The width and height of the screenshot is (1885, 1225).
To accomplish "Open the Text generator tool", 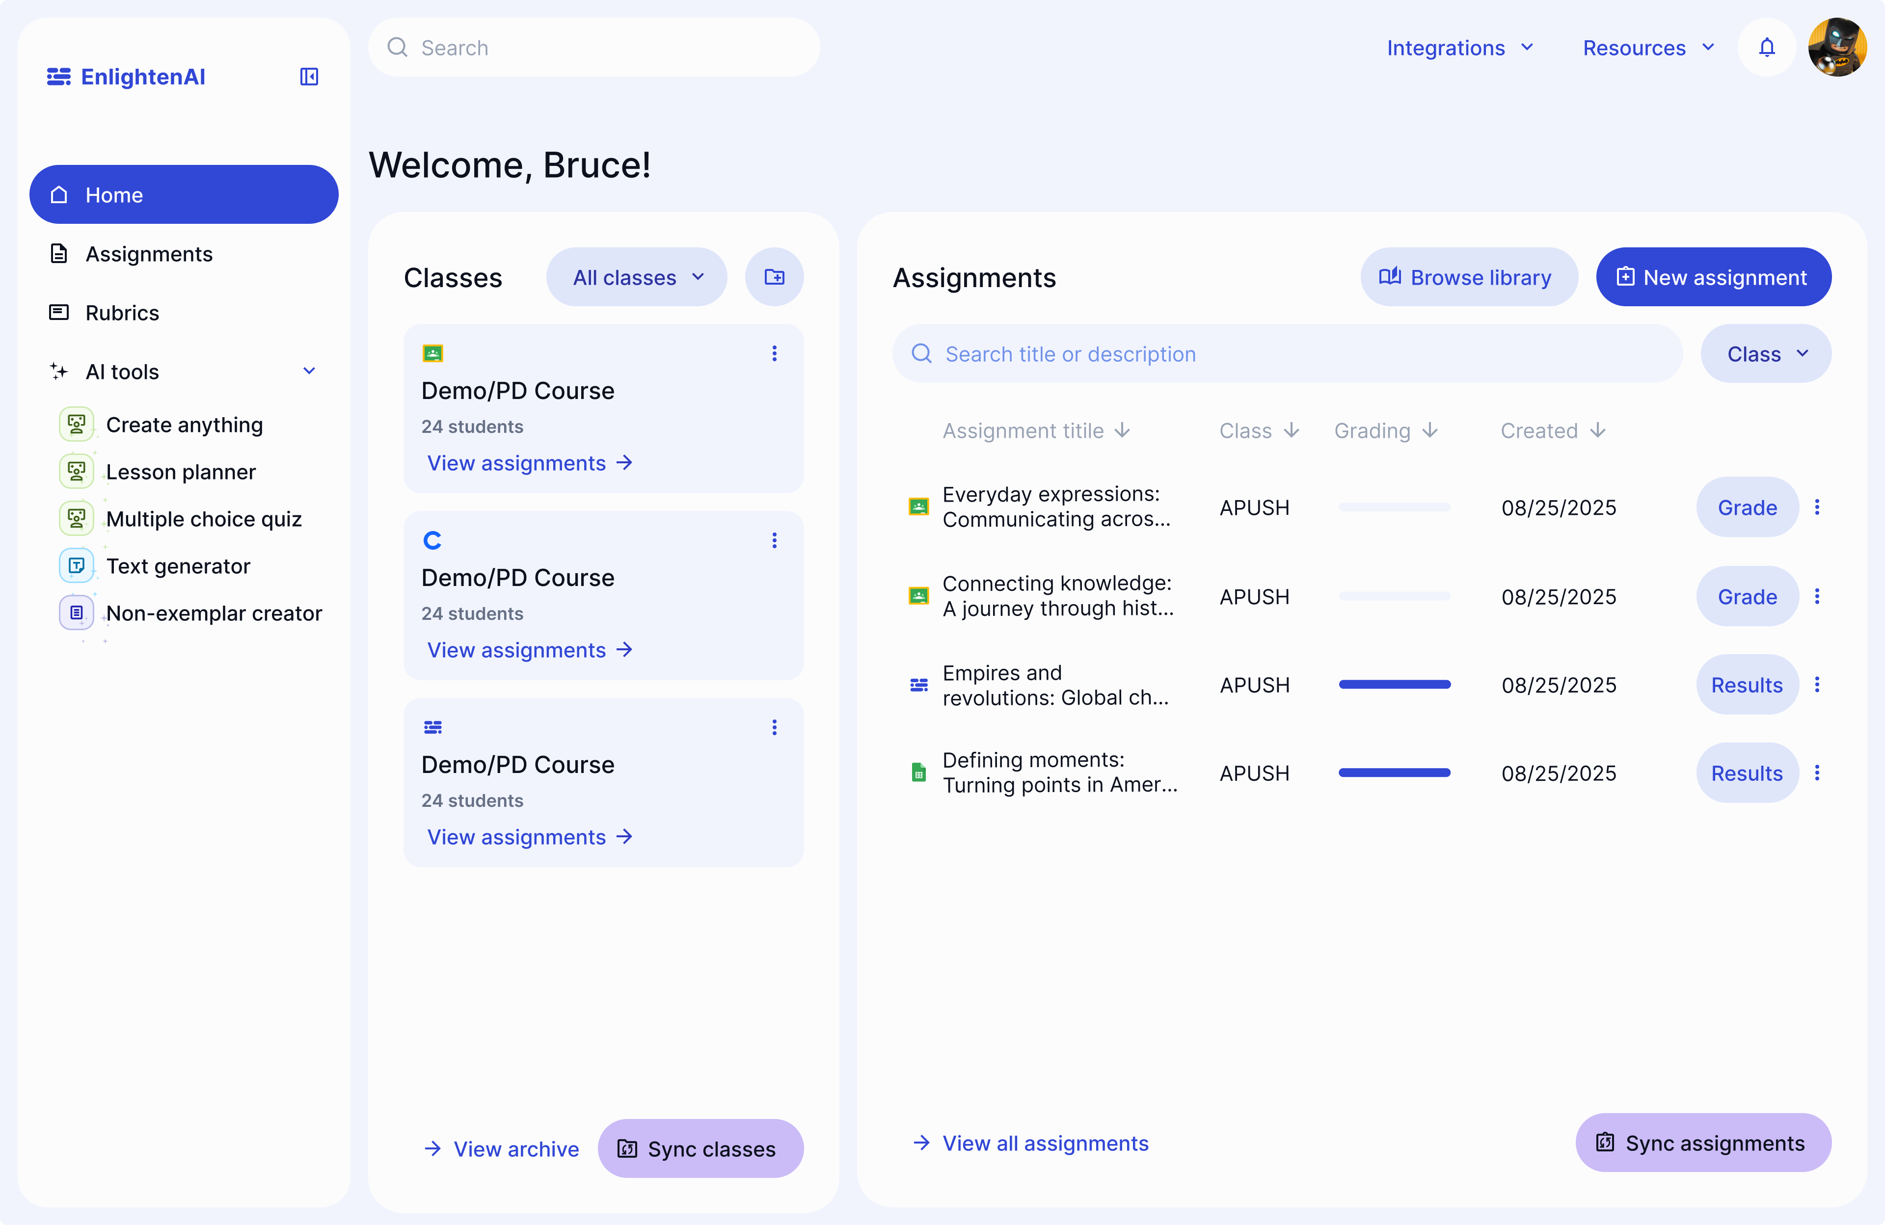I will click(177, 566).
